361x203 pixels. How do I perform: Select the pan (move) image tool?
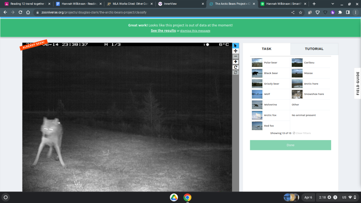pos(235,51)
